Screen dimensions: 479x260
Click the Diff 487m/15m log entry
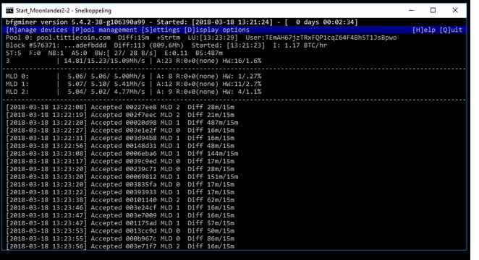[x=122, y=123]
